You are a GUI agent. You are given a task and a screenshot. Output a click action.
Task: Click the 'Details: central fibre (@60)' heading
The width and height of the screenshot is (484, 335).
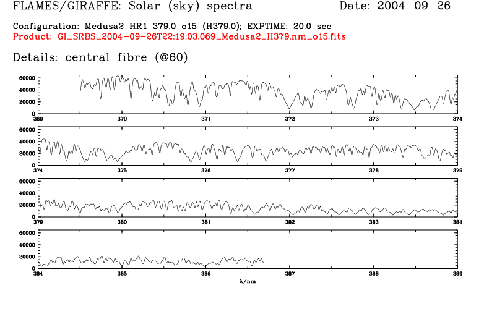[x=100, y=57]
